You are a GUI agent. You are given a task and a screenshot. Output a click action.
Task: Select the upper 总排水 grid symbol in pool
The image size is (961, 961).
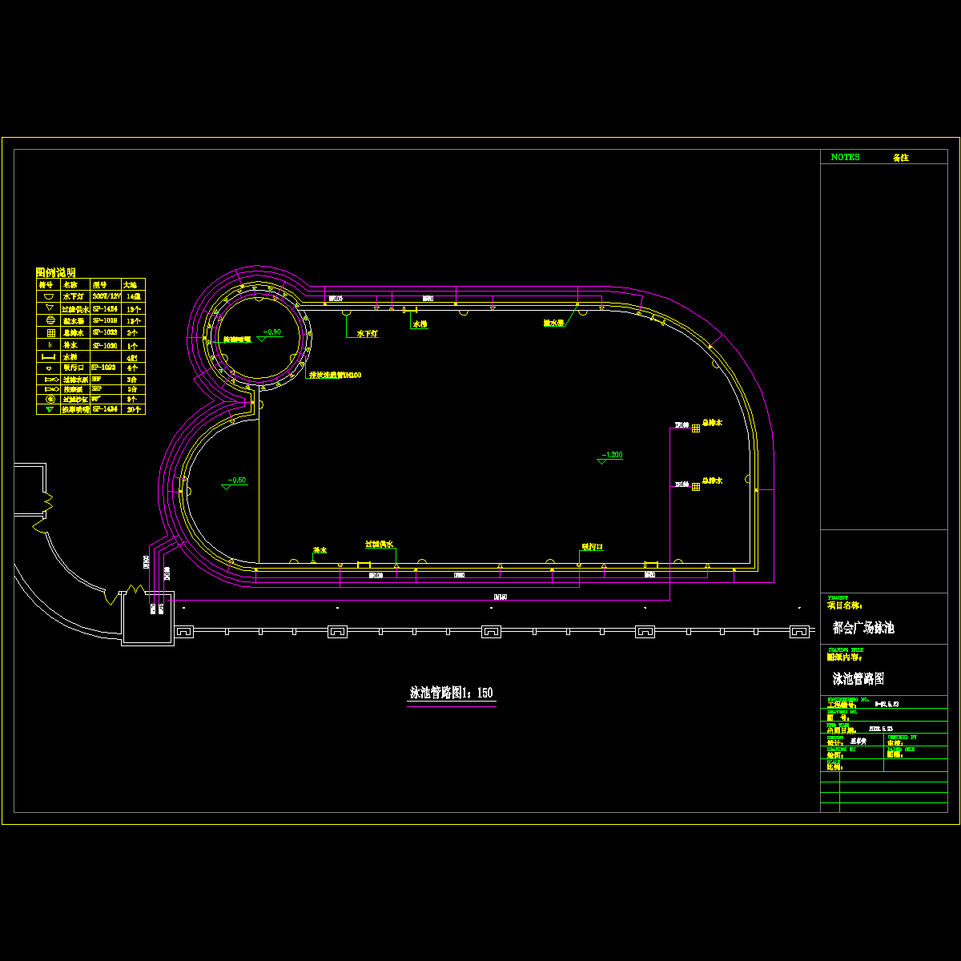coord(696,428)
